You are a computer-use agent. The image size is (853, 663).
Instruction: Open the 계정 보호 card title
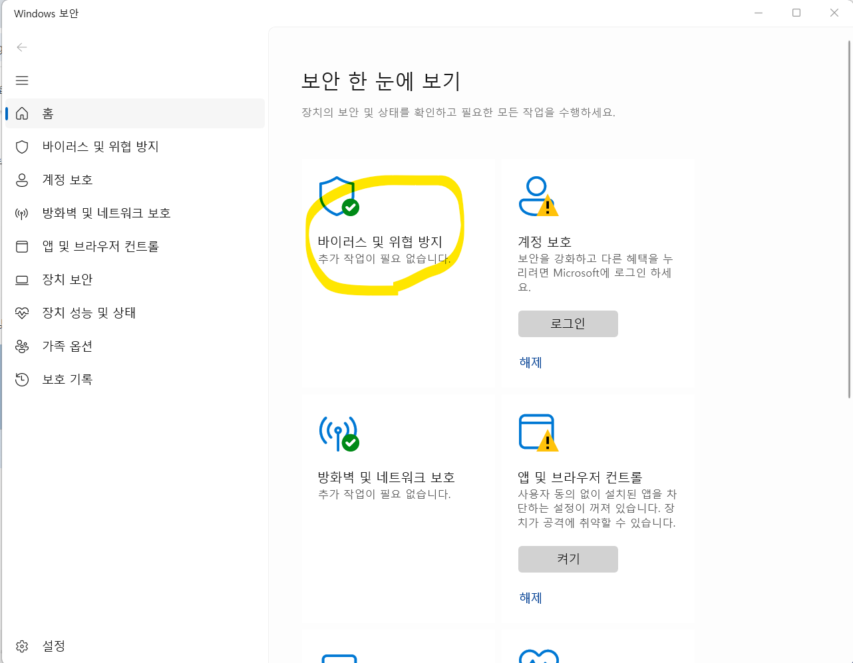click(545, 242)
